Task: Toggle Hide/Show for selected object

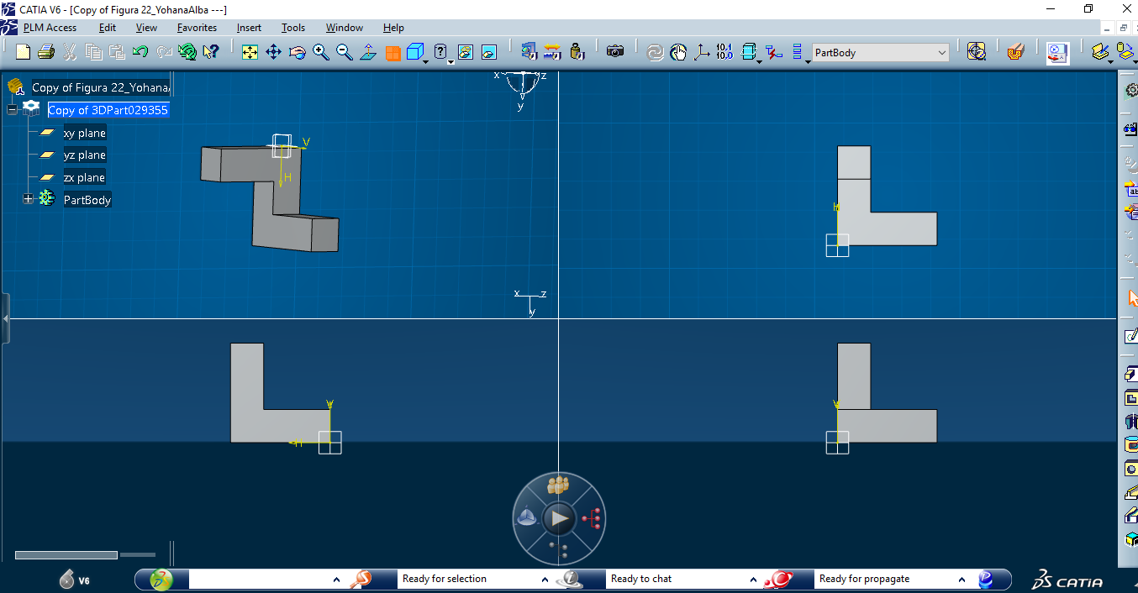Action: (x=465, y=52)
